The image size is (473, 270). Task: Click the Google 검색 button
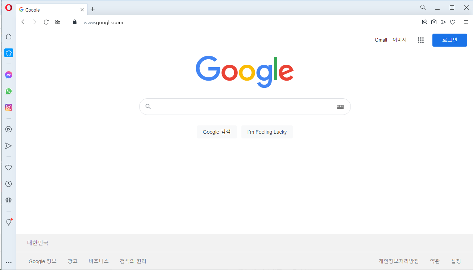tap(217, 132)
